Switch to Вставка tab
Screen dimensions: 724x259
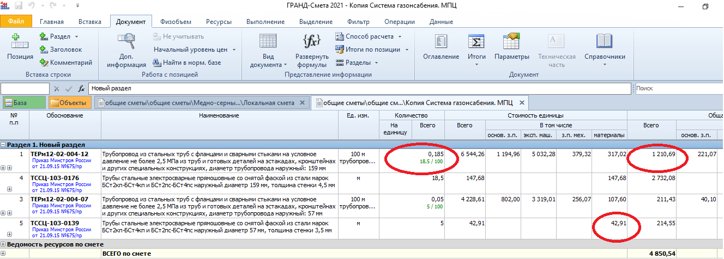tap(90, 22)
